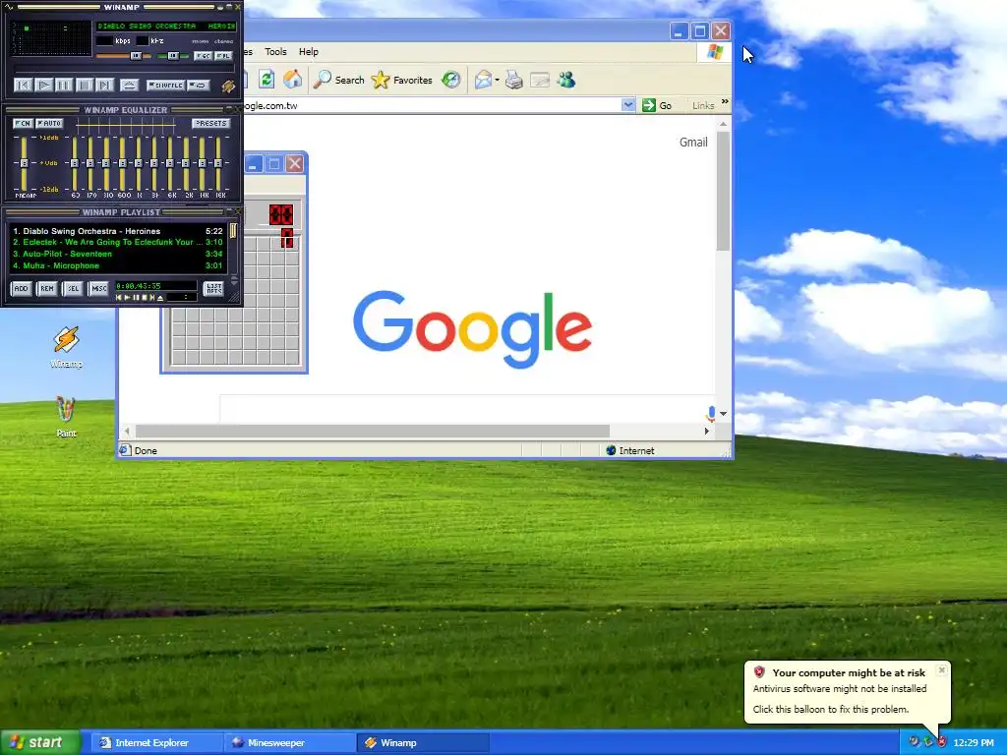Open the Windows Start menu
1007x755 pixels.
click(40, 743)
